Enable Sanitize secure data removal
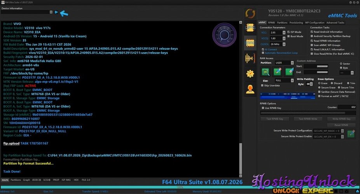Image resolution: width=360 pixels, height=194 pixels. (319, 92)
